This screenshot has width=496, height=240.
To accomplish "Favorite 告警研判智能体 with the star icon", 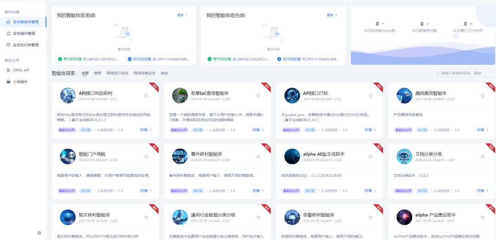I will [371, 217].
